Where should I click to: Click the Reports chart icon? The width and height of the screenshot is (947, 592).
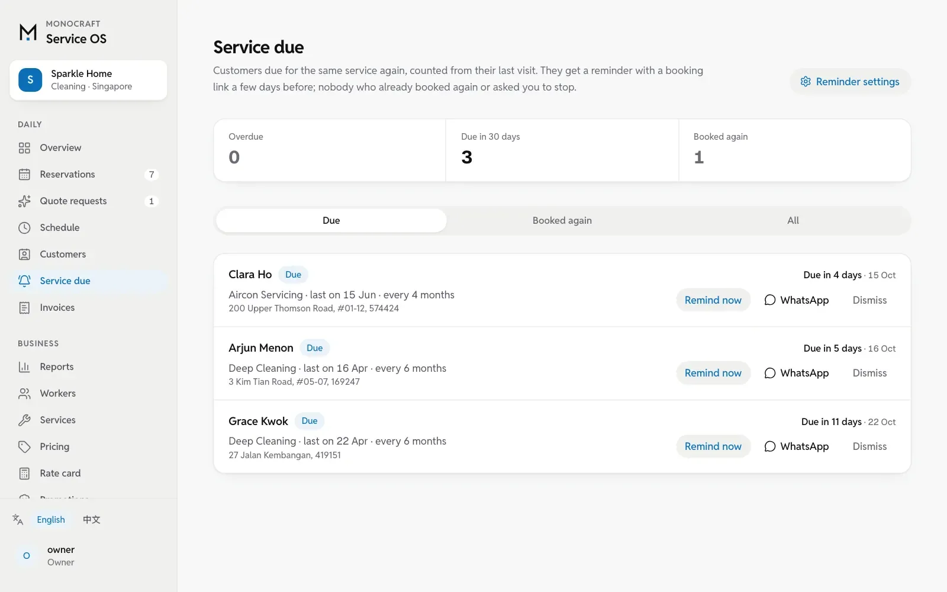tap(24, 367)
